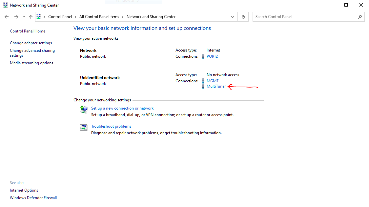Click the back navigation arrow
The image size is (369, 207).
(x=7, y=17)
